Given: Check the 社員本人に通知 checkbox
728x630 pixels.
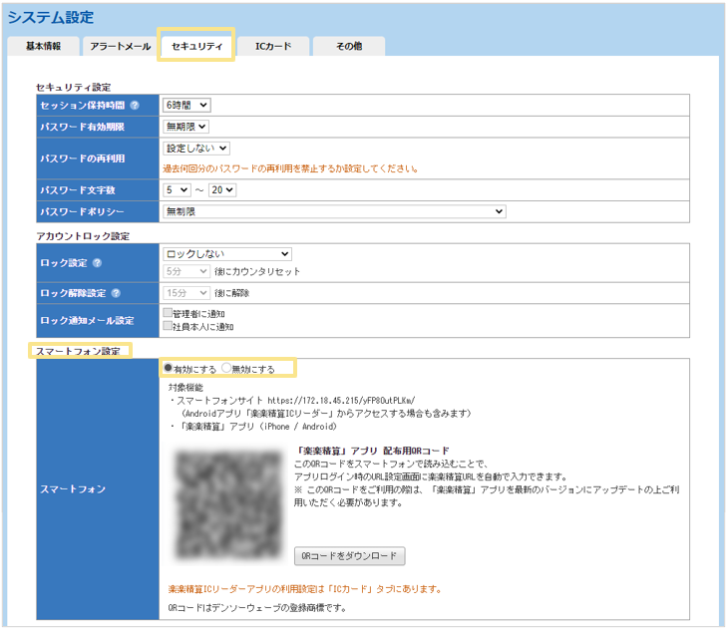Looking at the screenshot, I should pos(168,326).
